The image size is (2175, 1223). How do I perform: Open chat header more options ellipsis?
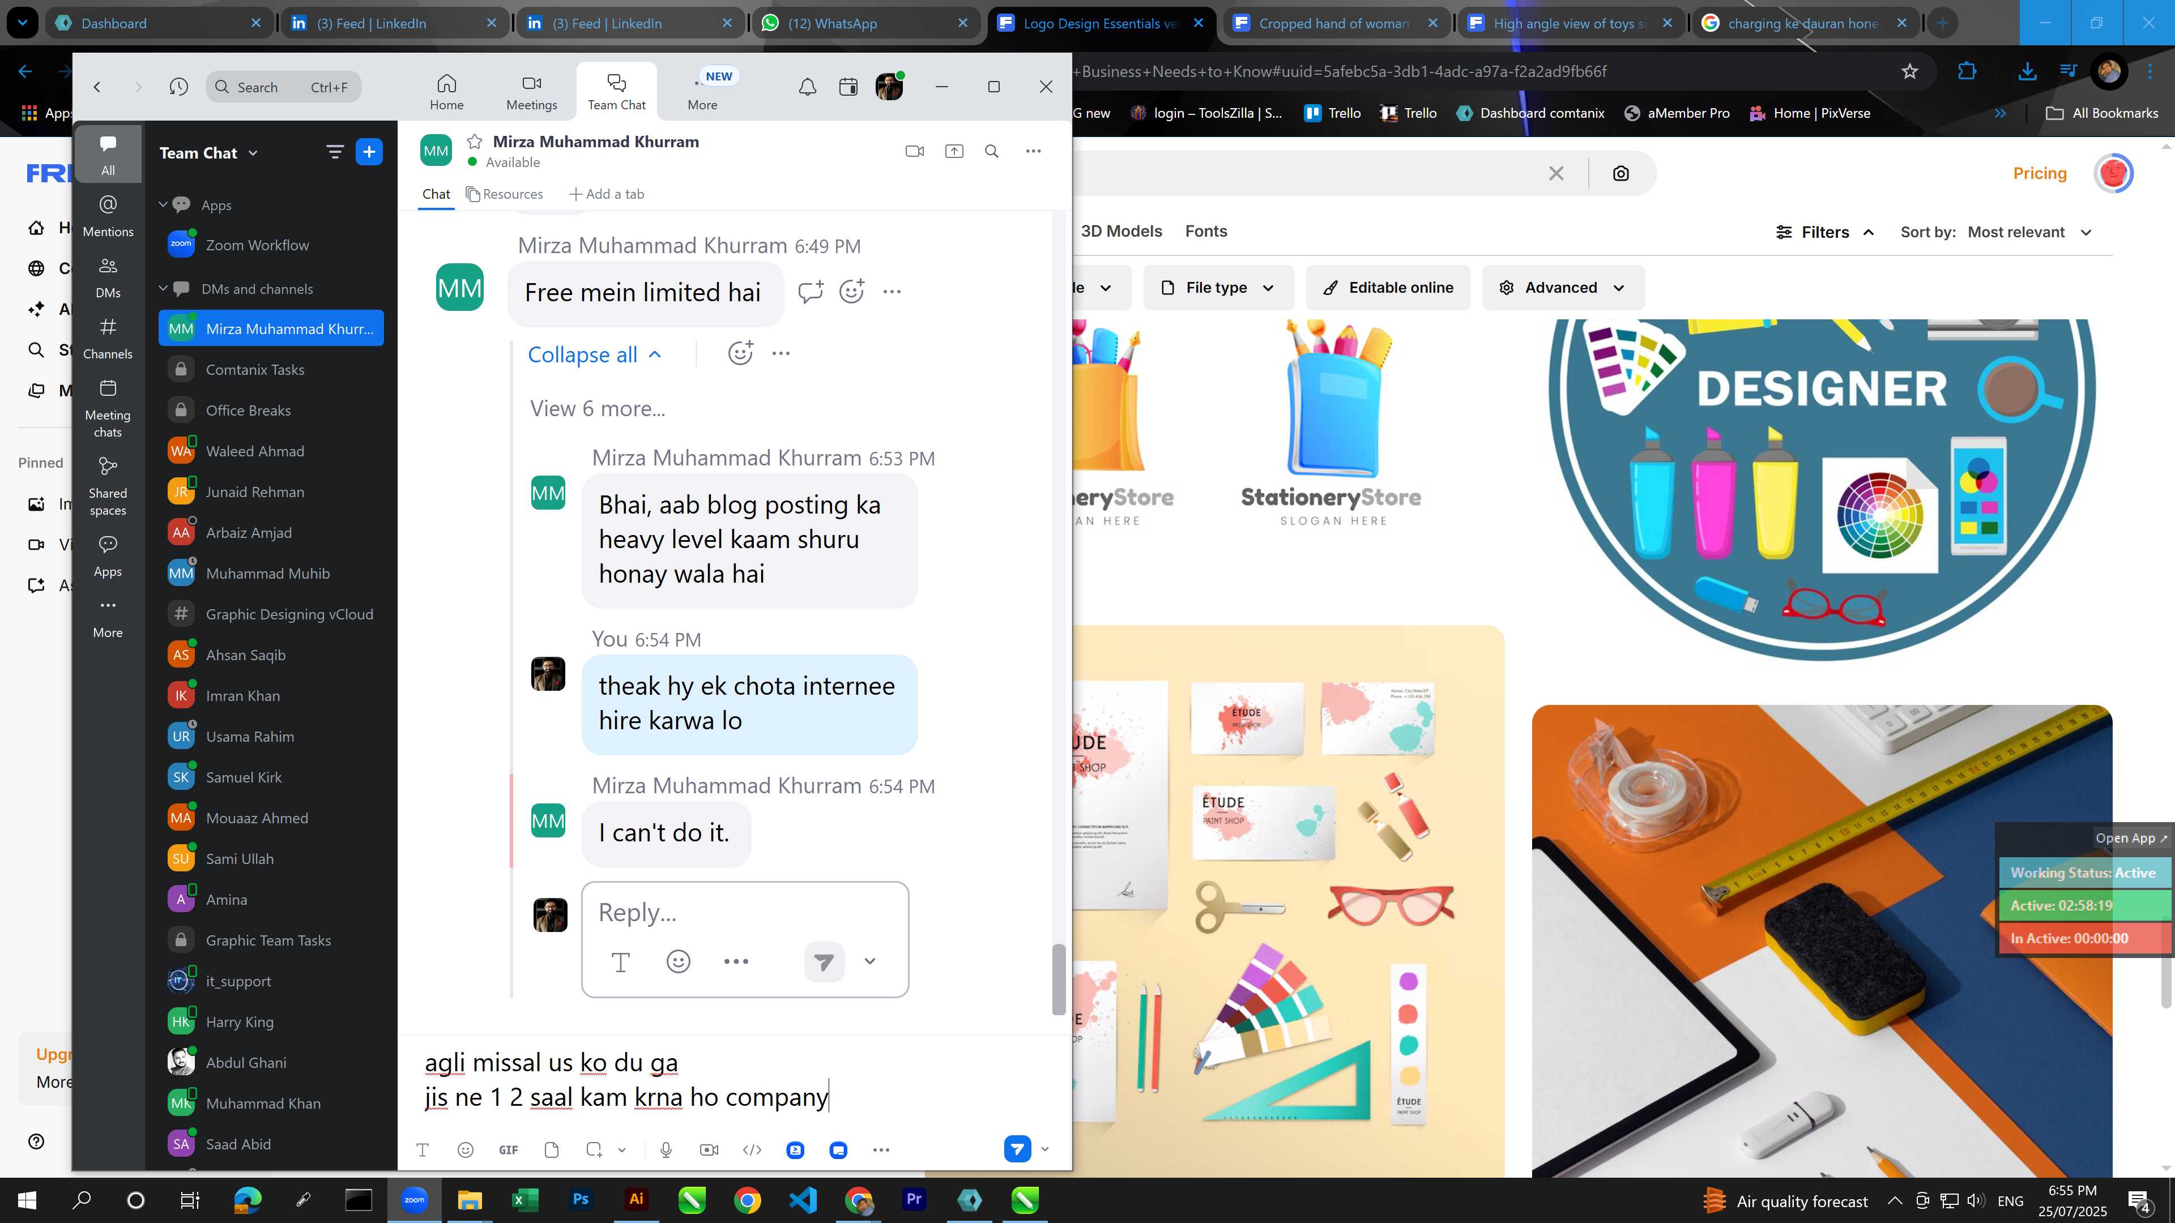click(x=1034, y=151)
